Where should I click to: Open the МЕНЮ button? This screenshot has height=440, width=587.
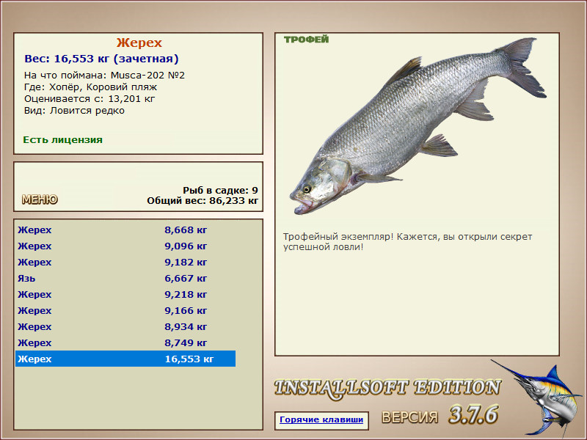(x=40, y=199)
